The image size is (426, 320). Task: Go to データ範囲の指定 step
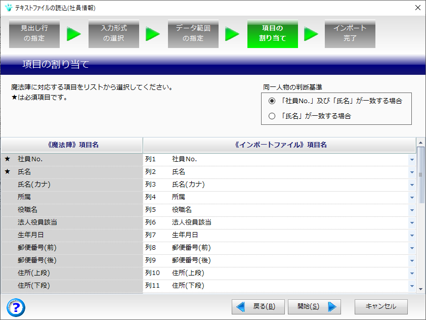[193, 33]
